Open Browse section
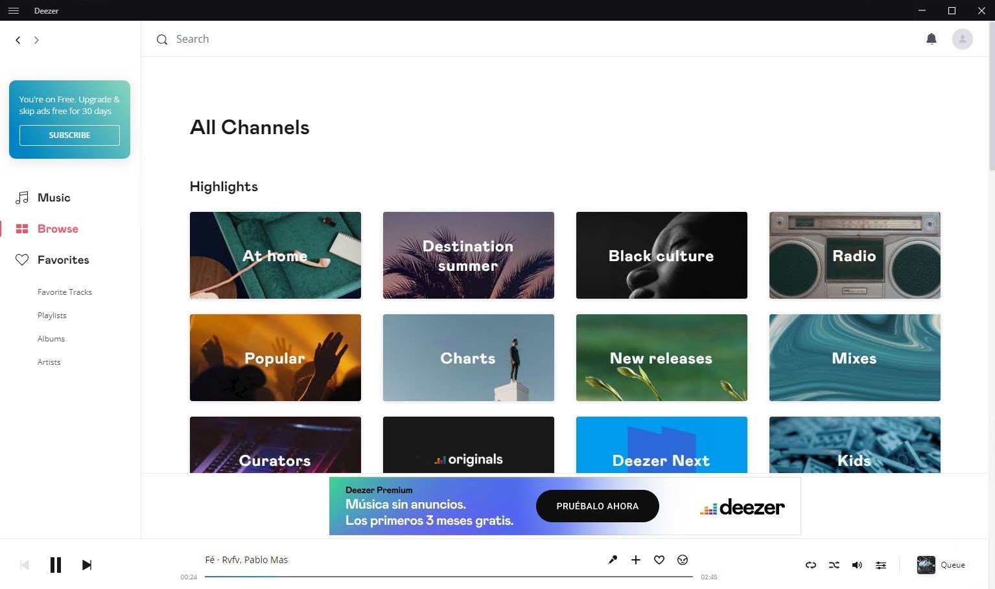Viewport: 995px width, 589px height. coord(58,229)
